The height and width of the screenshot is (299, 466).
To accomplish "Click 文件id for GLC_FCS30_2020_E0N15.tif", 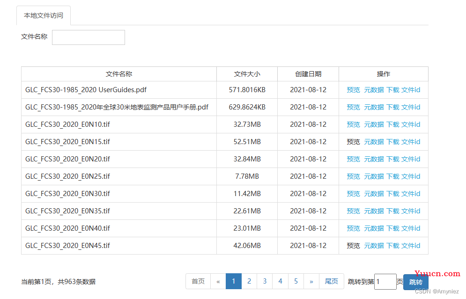I will pyautogui.click(x=411, y=142).
